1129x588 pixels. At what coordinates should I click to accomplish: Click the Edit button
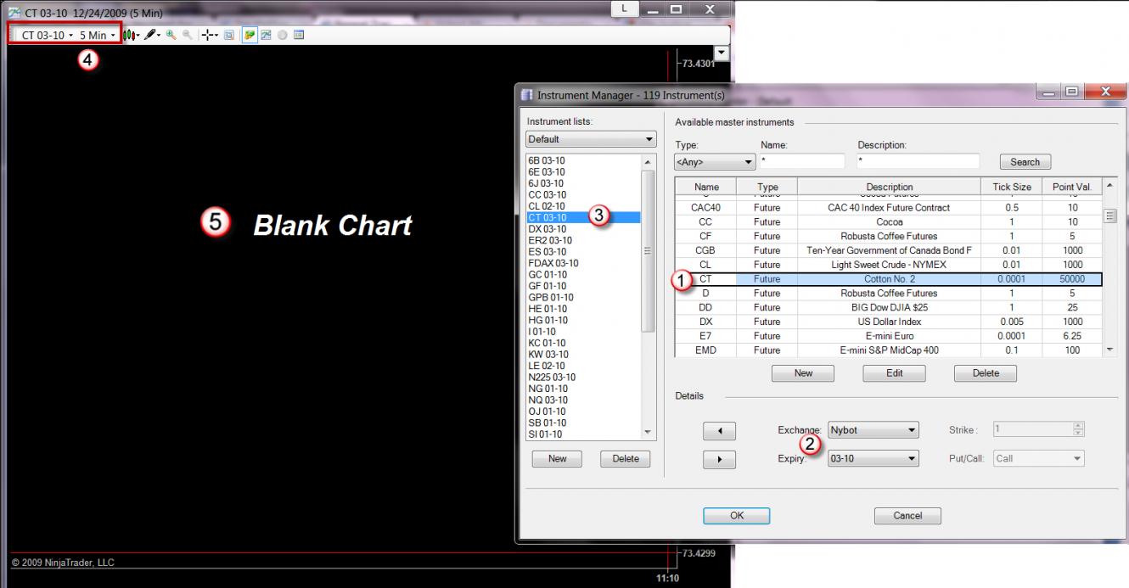pos(894,373)
